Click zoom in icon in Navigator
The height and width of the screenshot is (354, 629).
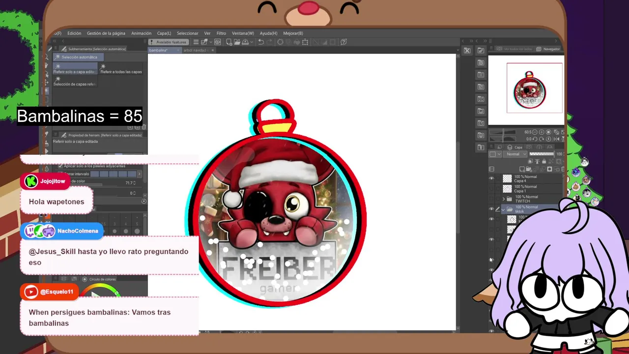pyautogui.click(x=542, y=132)
